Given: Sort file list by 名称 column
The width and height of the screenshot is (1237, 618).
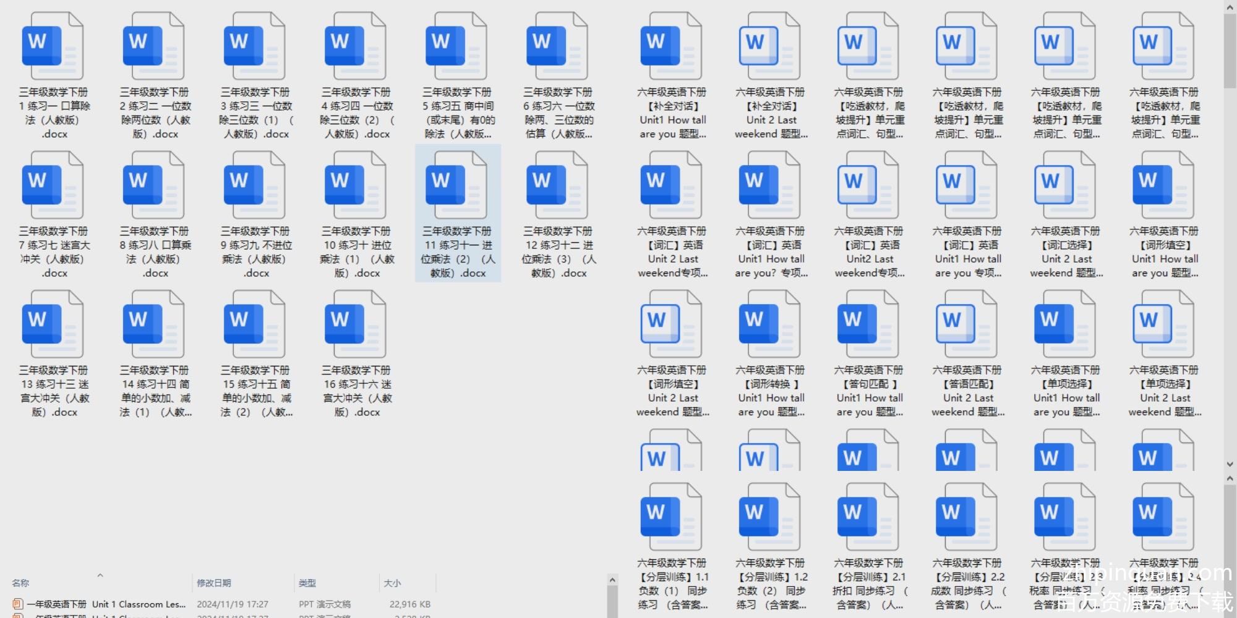Looking at the screenshot, I should coord(20,583).
